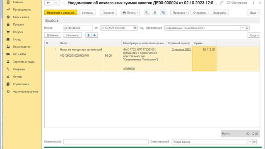Click the icon beside the Организация label
The height and width of the screenshot is (149, 265).
(x=142, y=28)
